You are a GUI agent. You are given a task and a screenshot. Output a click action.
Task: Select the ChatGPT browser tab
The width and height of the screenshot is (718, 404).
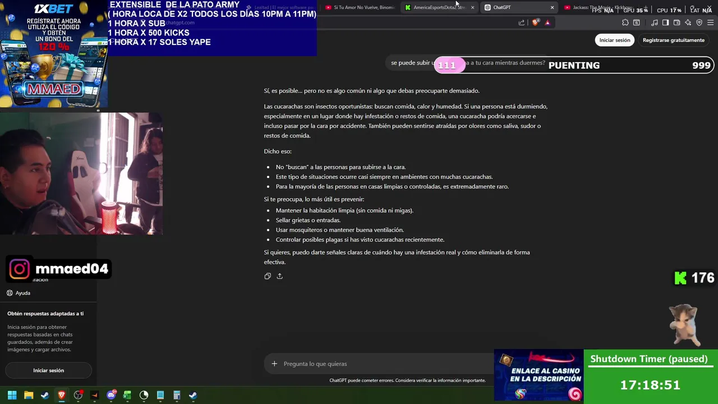(x=519, y=7)
